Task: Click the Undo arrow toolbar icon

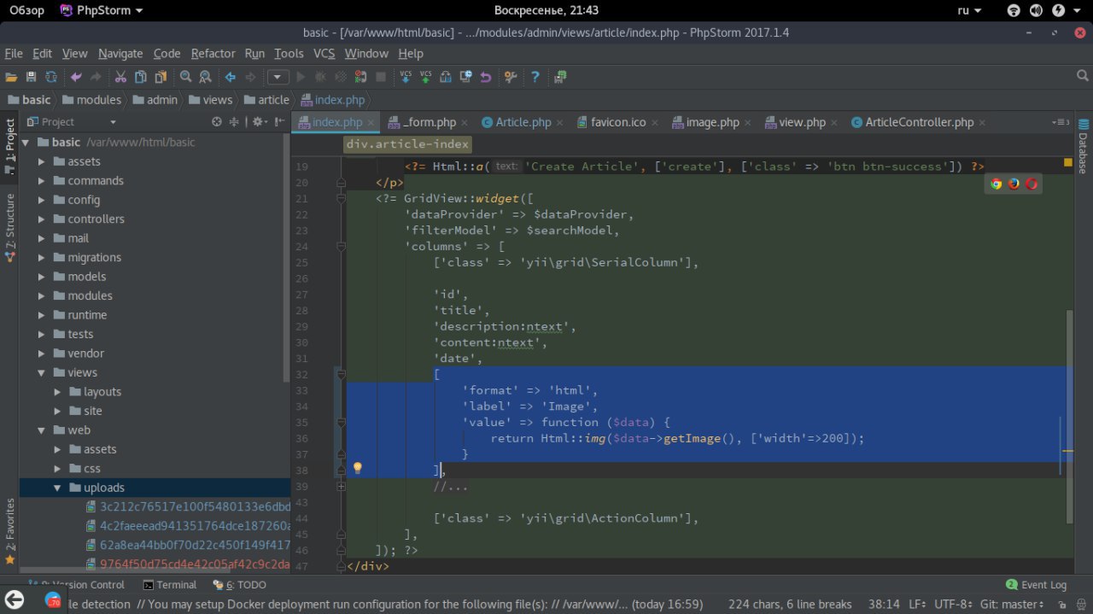Action: tap(76, 77)
